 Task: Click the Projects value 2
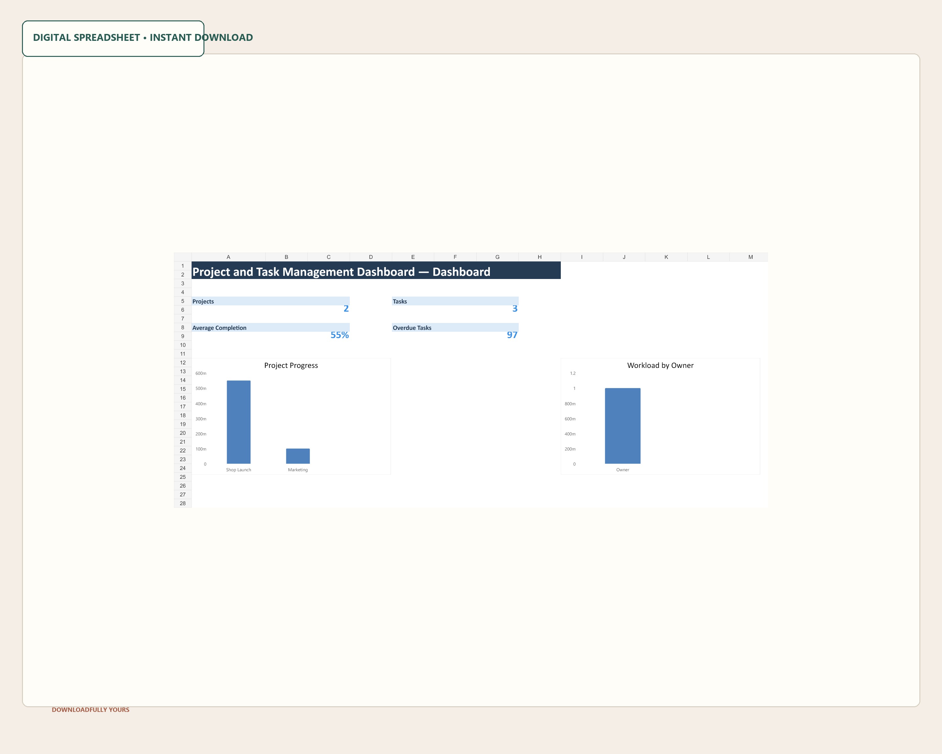(x=346, y=309)
